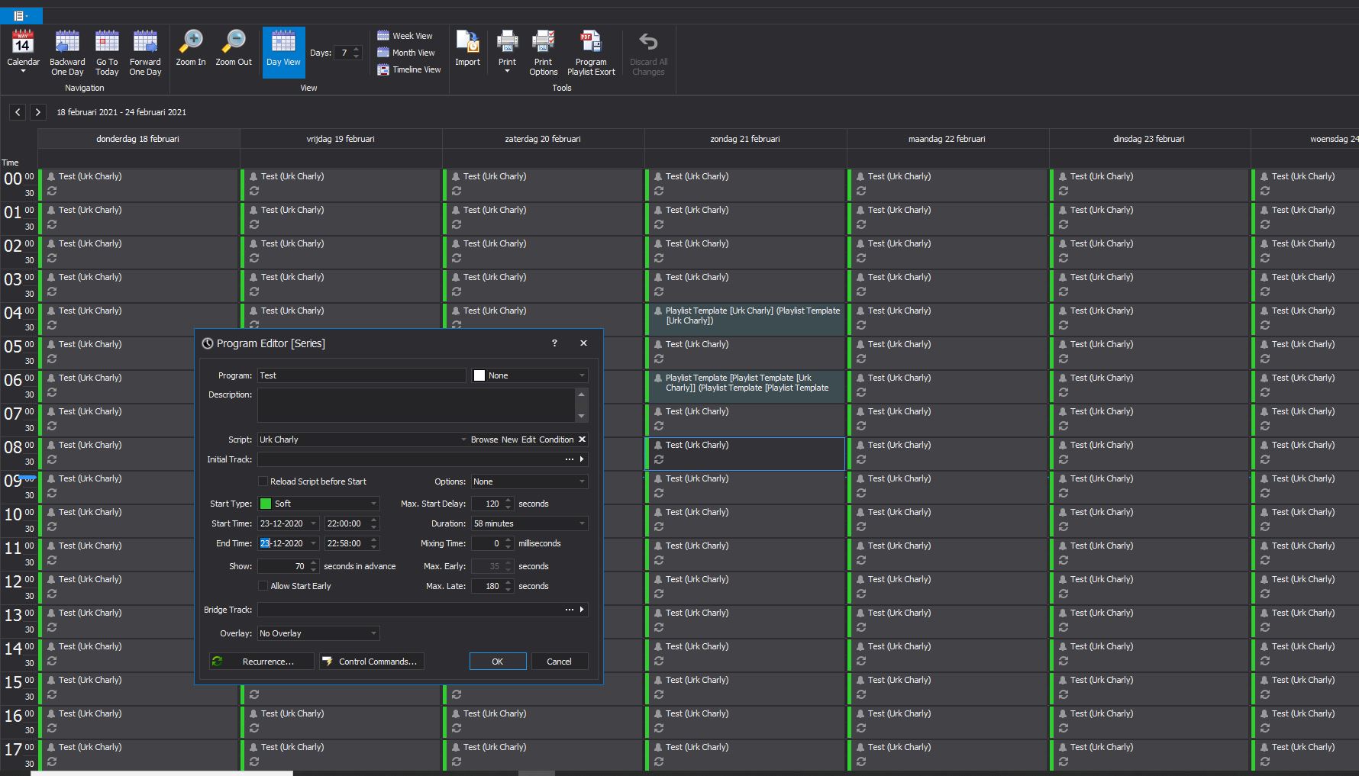The height and width of the screenshot is (776, 1359).
Task: Open Program Playlist Export PDF tool
Action: pyautogui.click(x=590, y=43)
